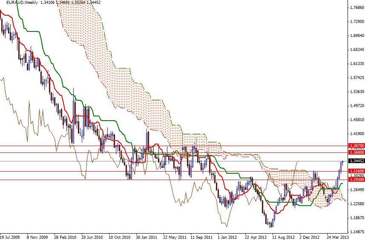Select the 1.76860 price axis value

click(x=357, y=8)
